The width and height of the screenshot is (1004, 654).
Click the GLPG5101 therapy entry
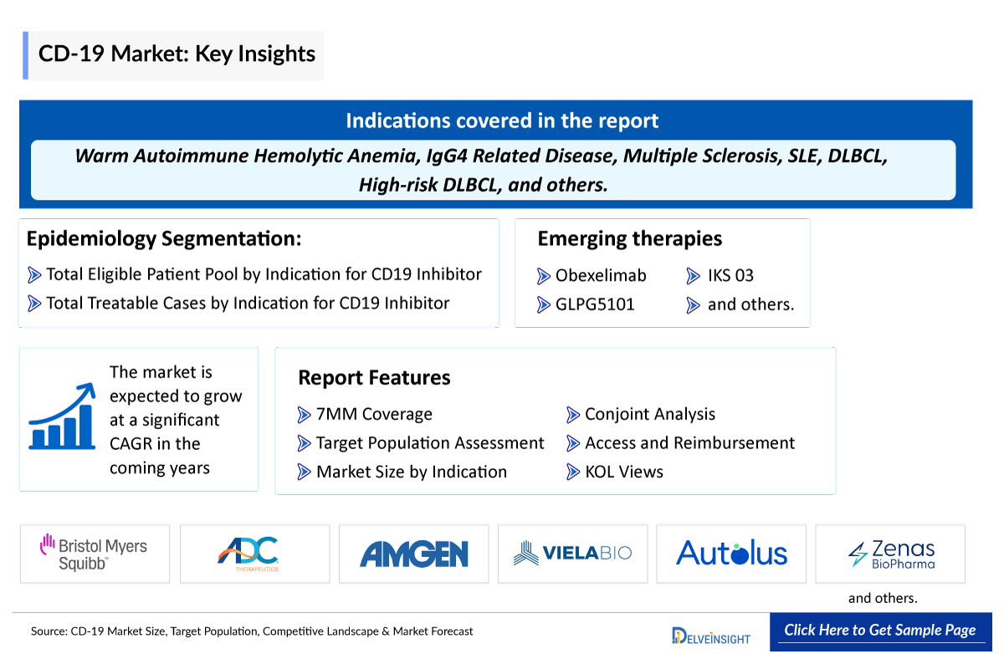[595, 304]
